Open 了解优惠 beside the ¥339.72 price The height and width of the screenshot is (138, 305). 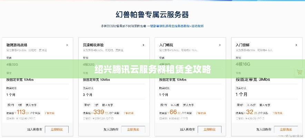(128, 113)
